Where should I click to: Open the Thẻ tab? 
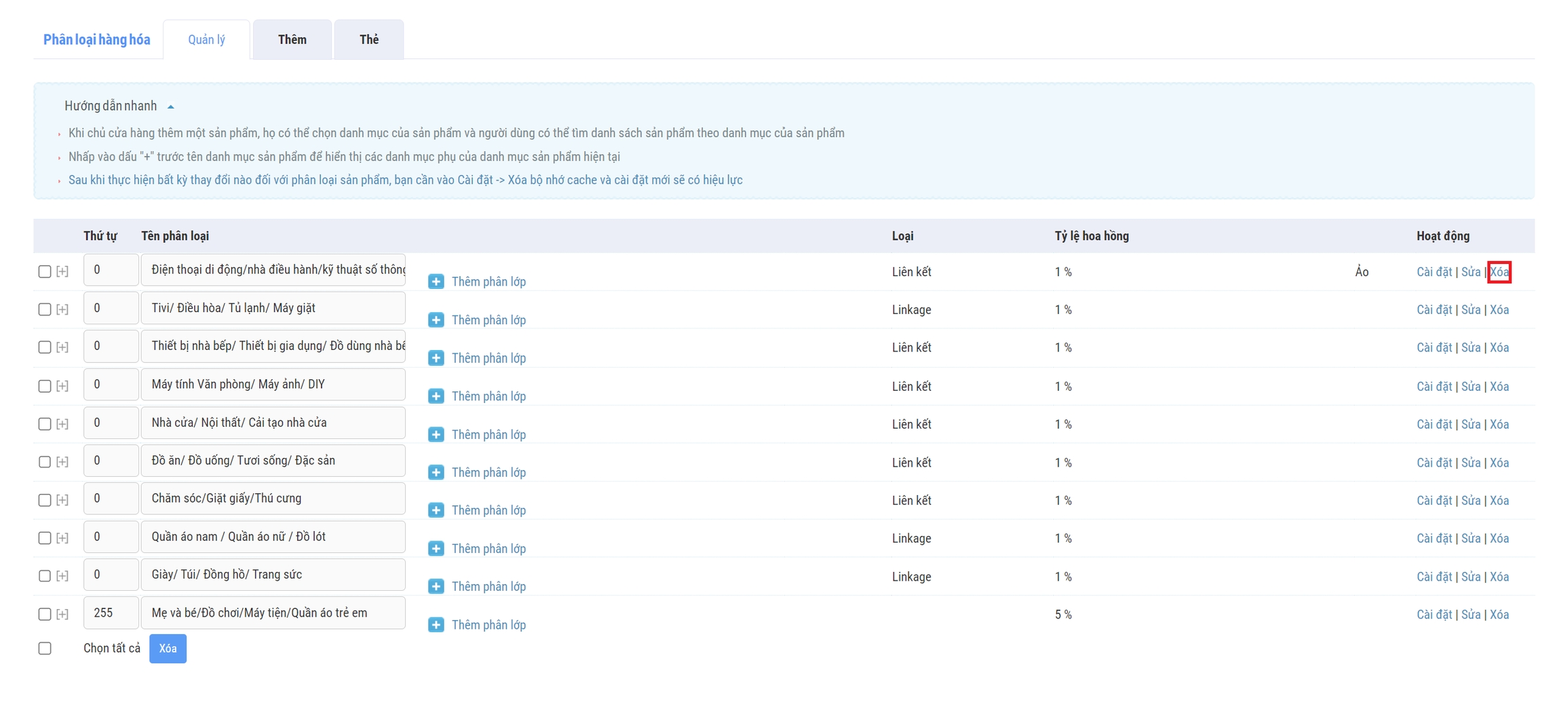click(x=368, y=39)
